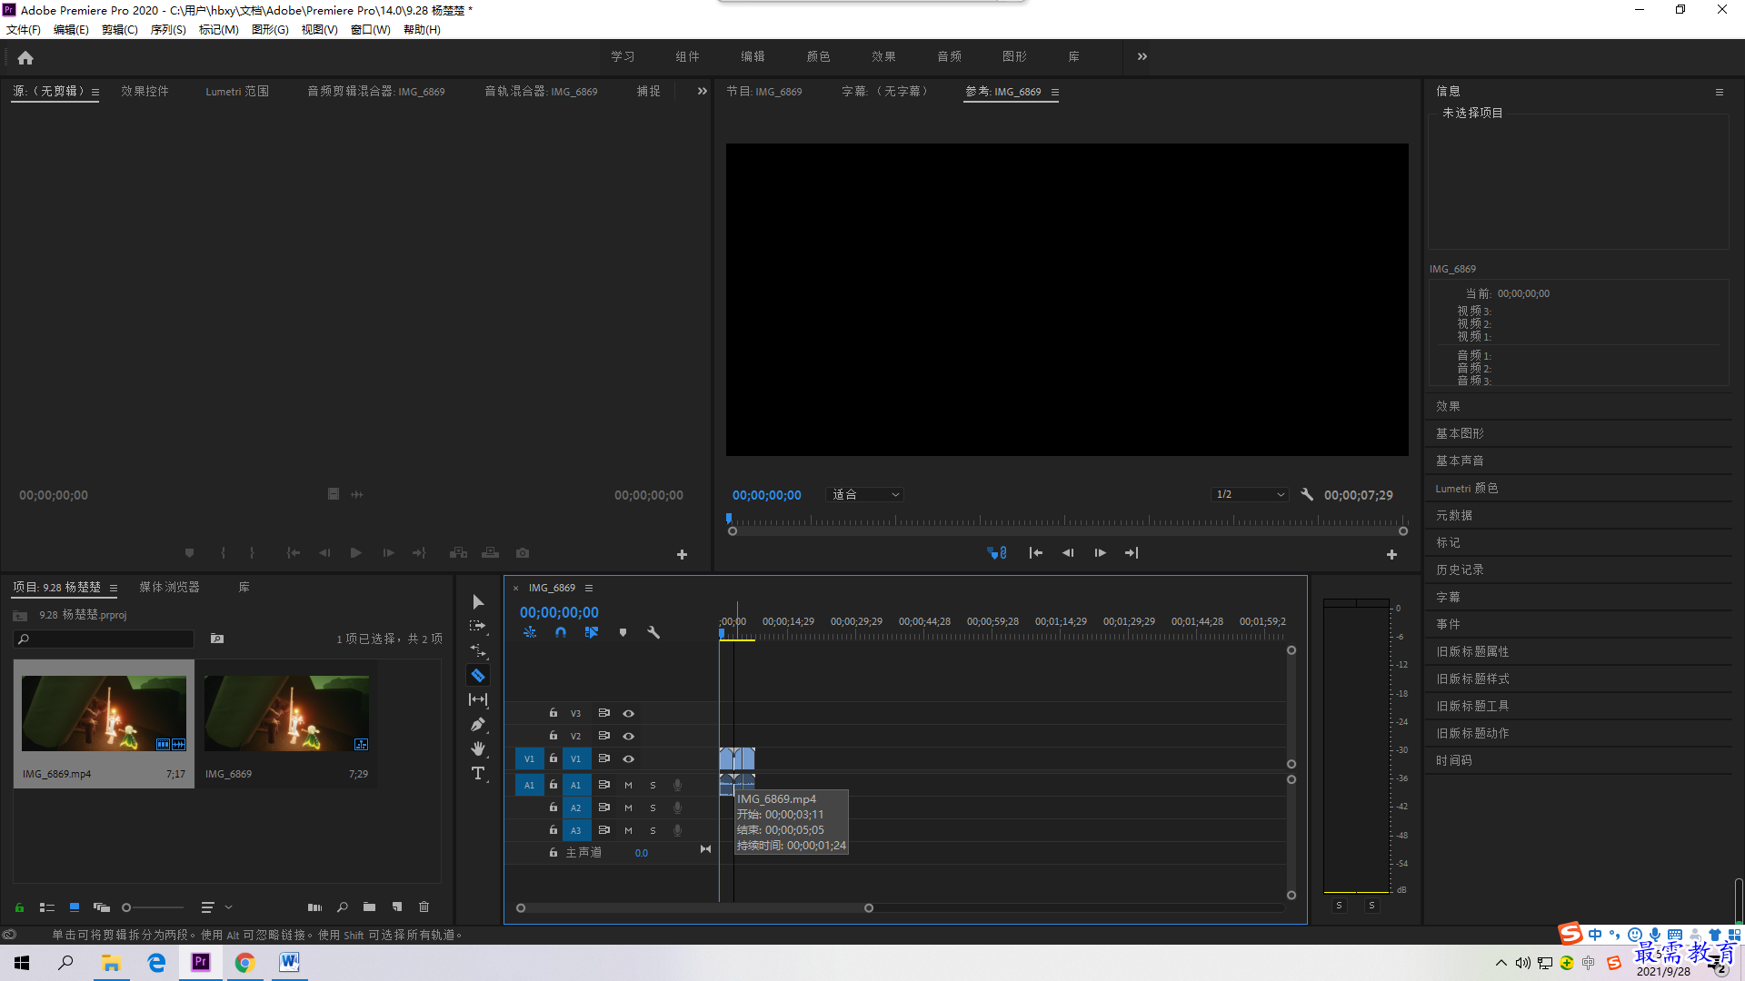Viewport: 1745px width, 981px height.
Task: Toggle V2 track output eye
Action: (628, 736)
